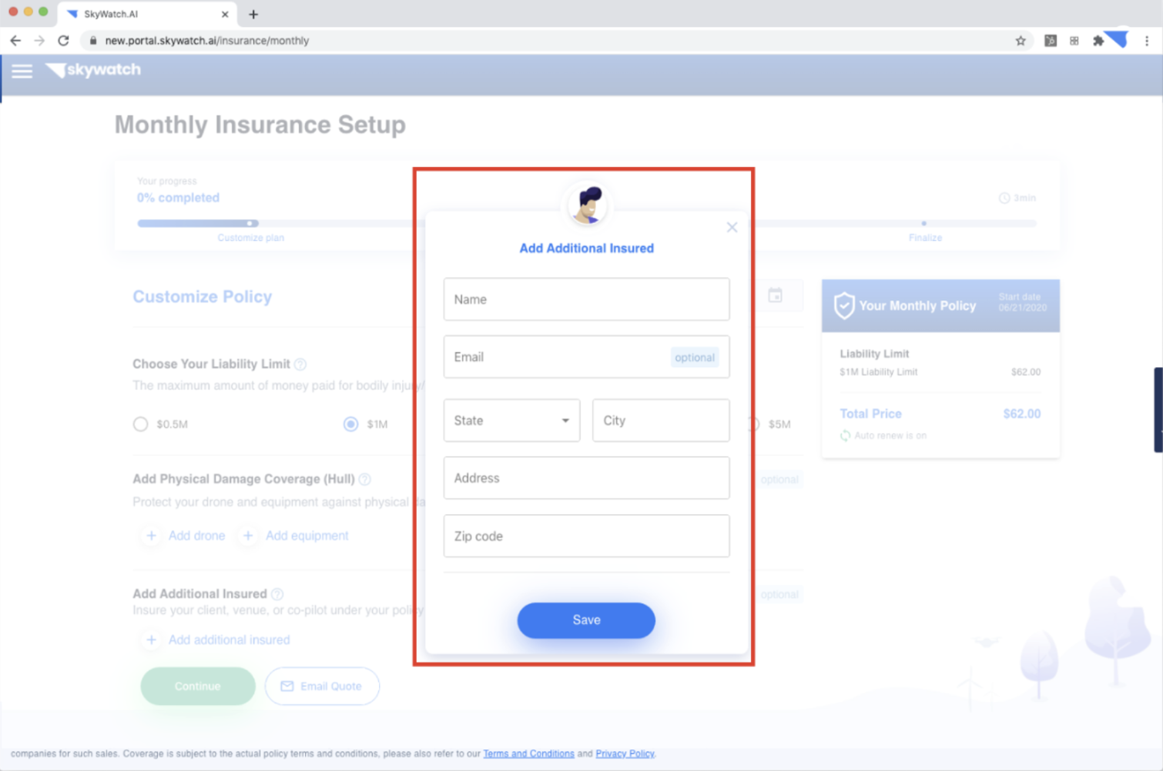The image size is (1163, 771).
Task: Click the Zip code input field
Action: [x=586, y=536]
